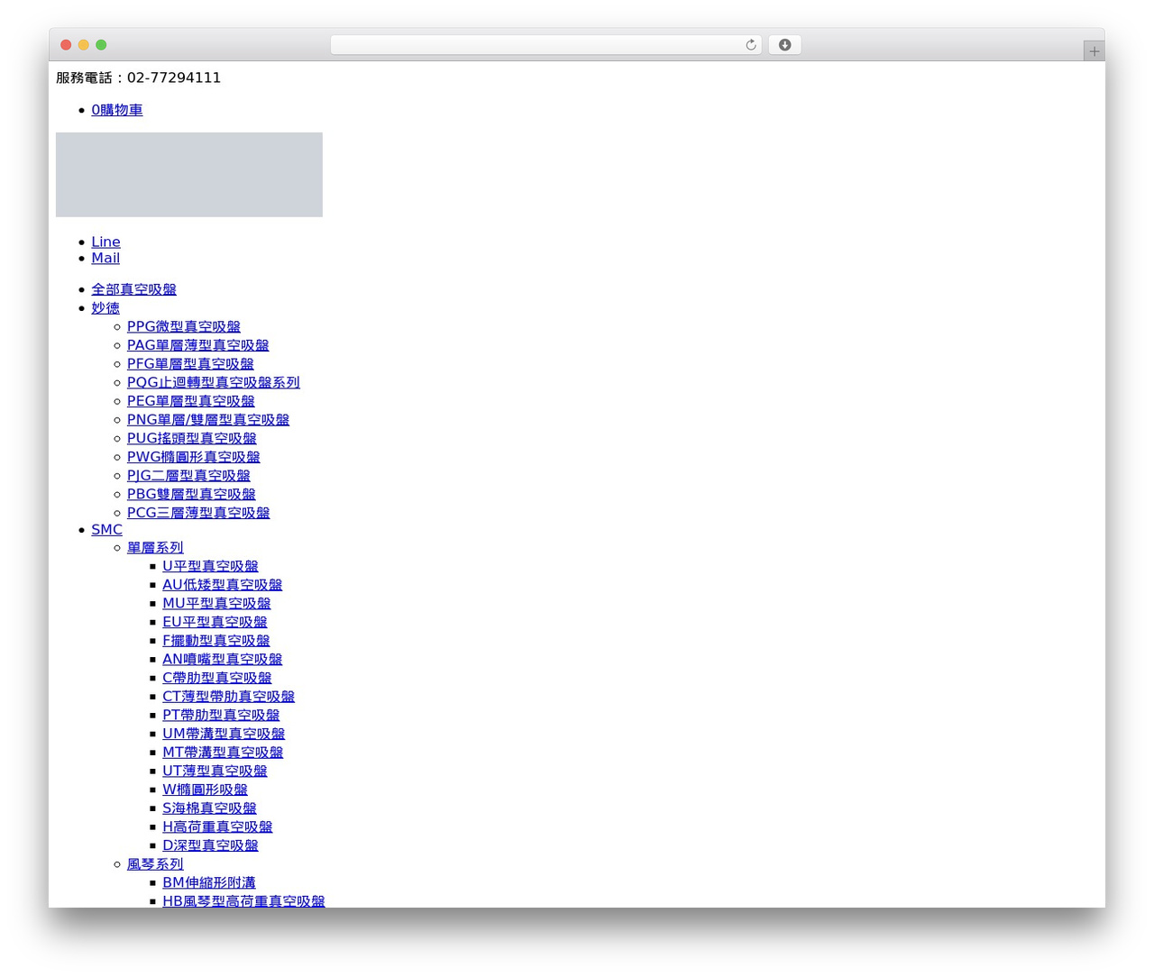
Task: Open the Line contact link
Action: click(105, 242)
